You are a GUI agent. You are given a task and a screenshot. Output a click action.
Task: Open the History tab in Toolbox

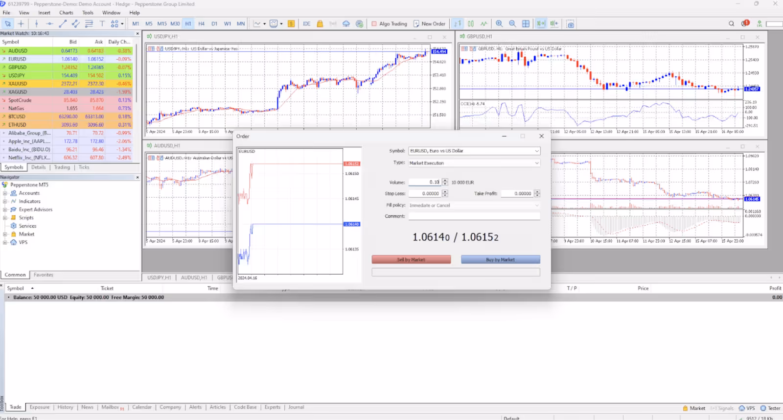pyautogui.click(x=65, y=407)
